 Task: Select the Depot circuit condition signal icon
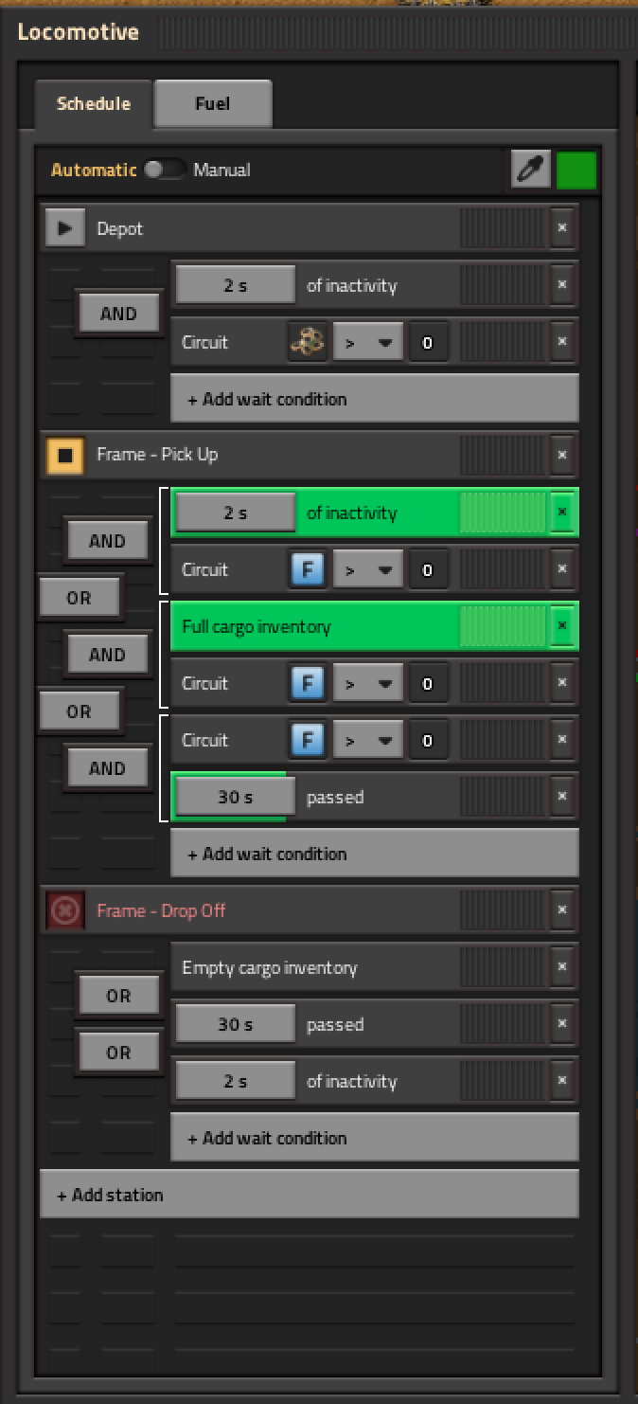[307, 342]
